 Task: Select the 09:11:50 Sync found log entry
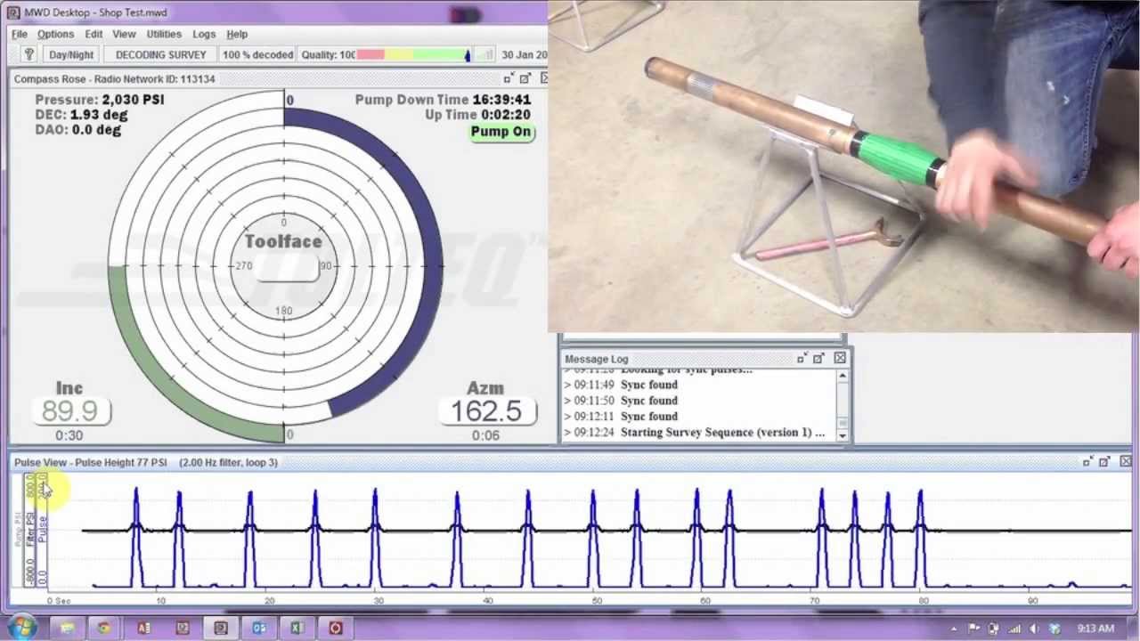click(x=621, y=401)
